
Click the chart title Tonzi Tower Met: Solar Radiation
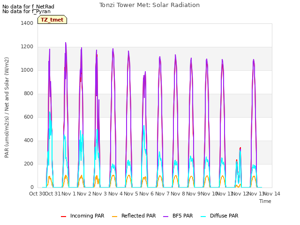(150, 5)
